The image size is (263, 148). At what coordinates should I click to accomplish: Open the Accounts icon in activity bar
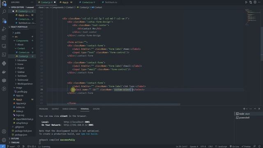[4, 132]
